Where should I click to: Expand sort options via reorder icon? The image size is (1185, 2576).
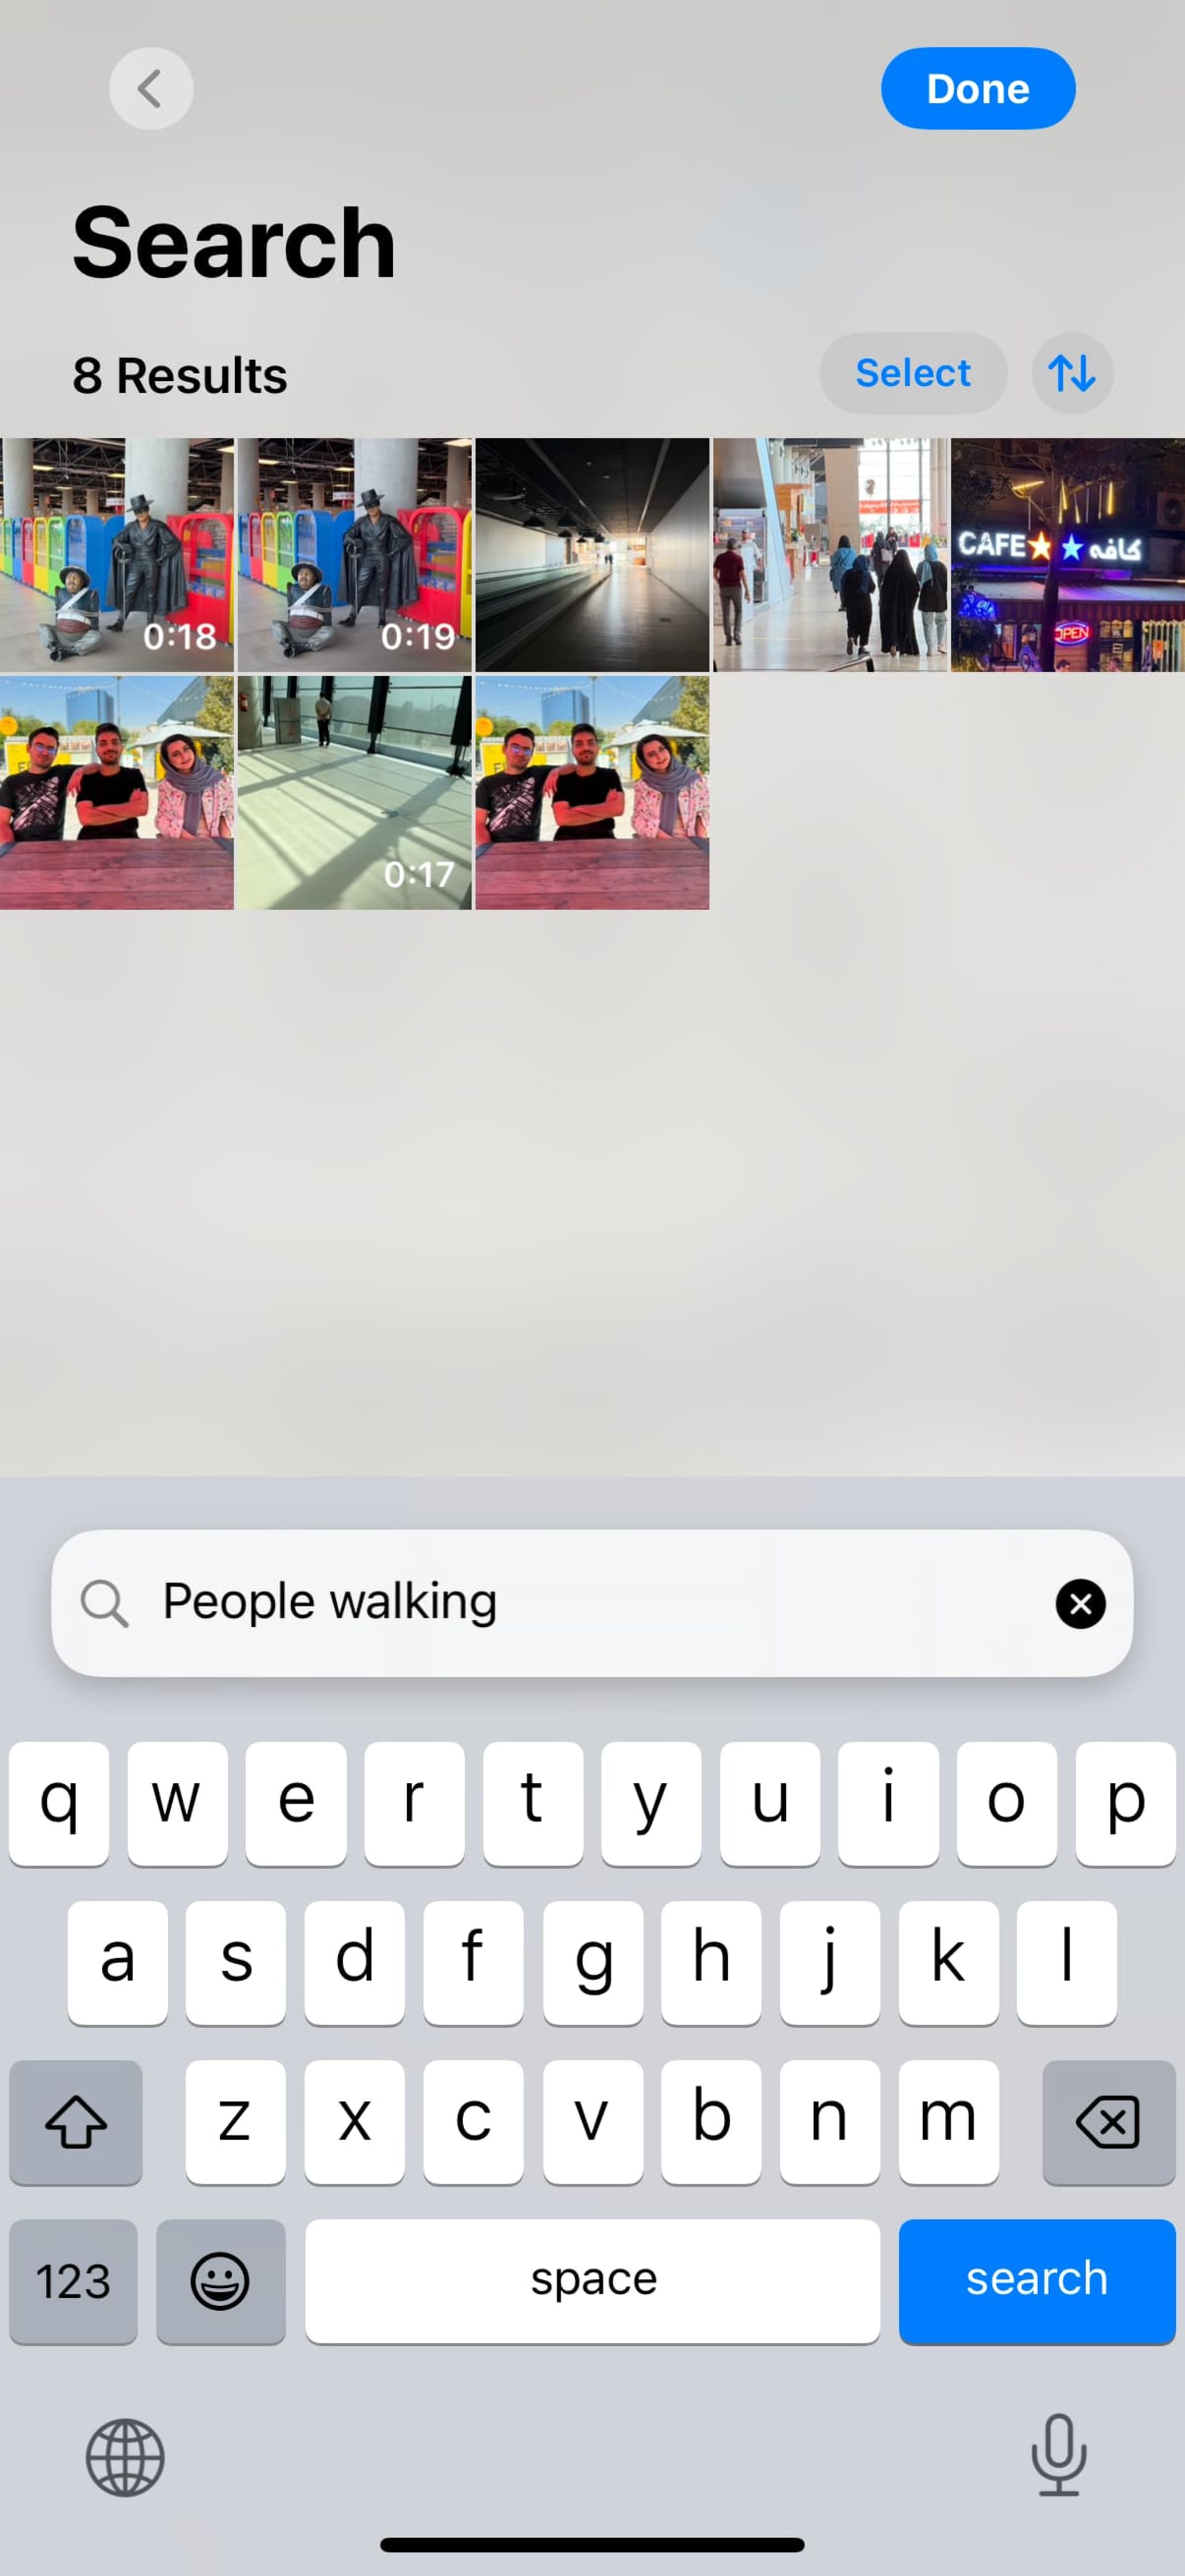coord(1071,373)
